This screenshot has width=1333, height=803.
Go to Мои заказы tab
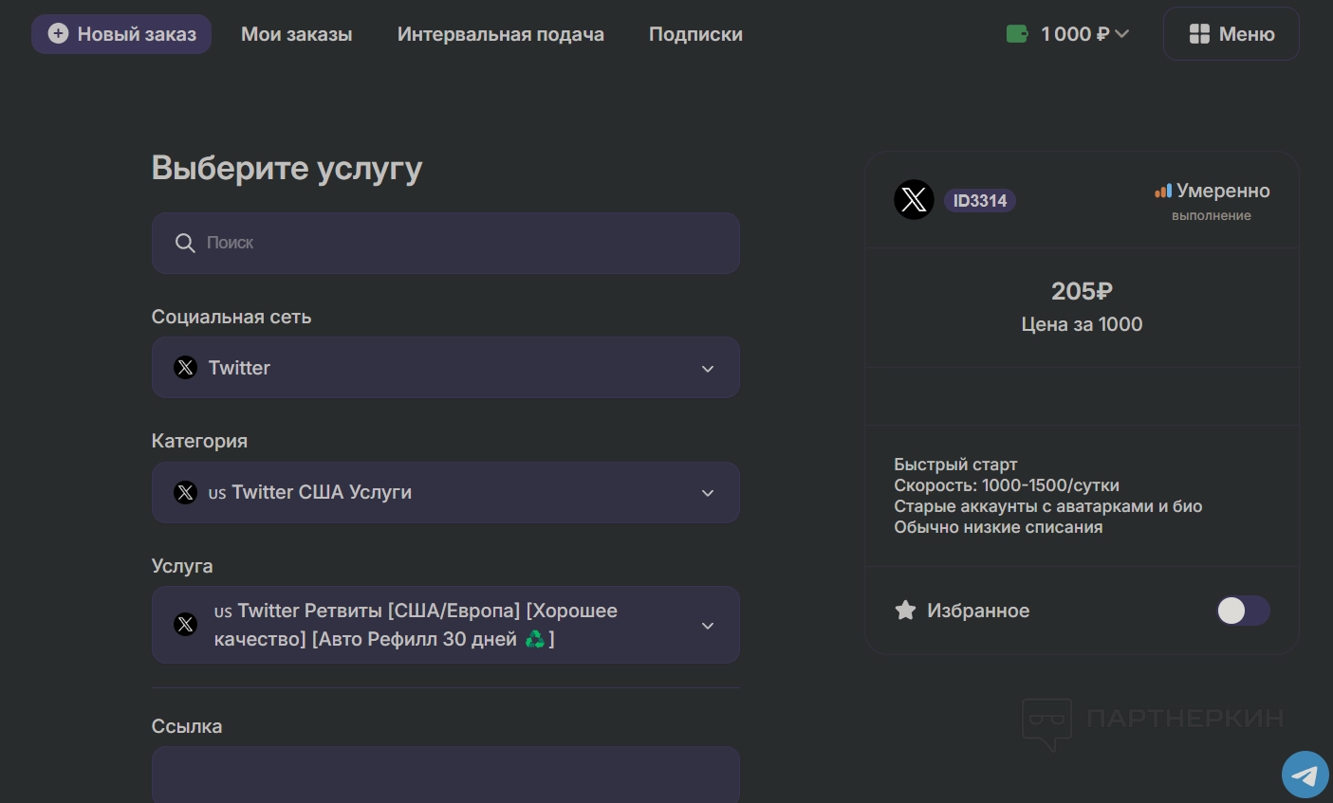point(296,34)
